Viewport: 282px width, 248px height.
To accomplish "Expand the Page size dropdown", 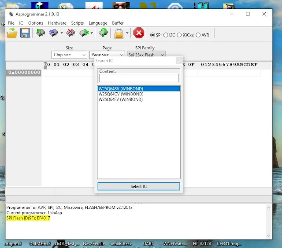I will point(107,55).
